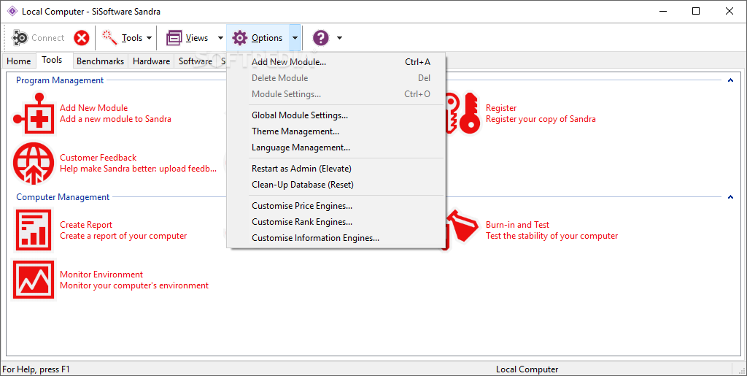Open the Software tab

(196, 61)
